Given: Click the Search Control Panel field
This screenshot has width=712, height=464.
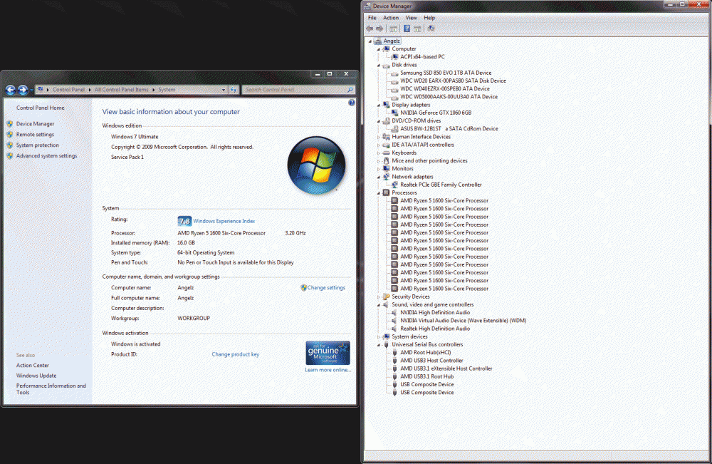Looking at the screenshot, I should (x=292, y=90).
